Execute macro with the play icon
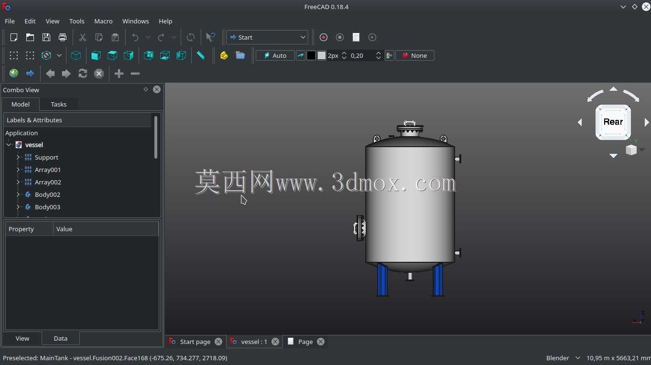 tap(372, 37)
